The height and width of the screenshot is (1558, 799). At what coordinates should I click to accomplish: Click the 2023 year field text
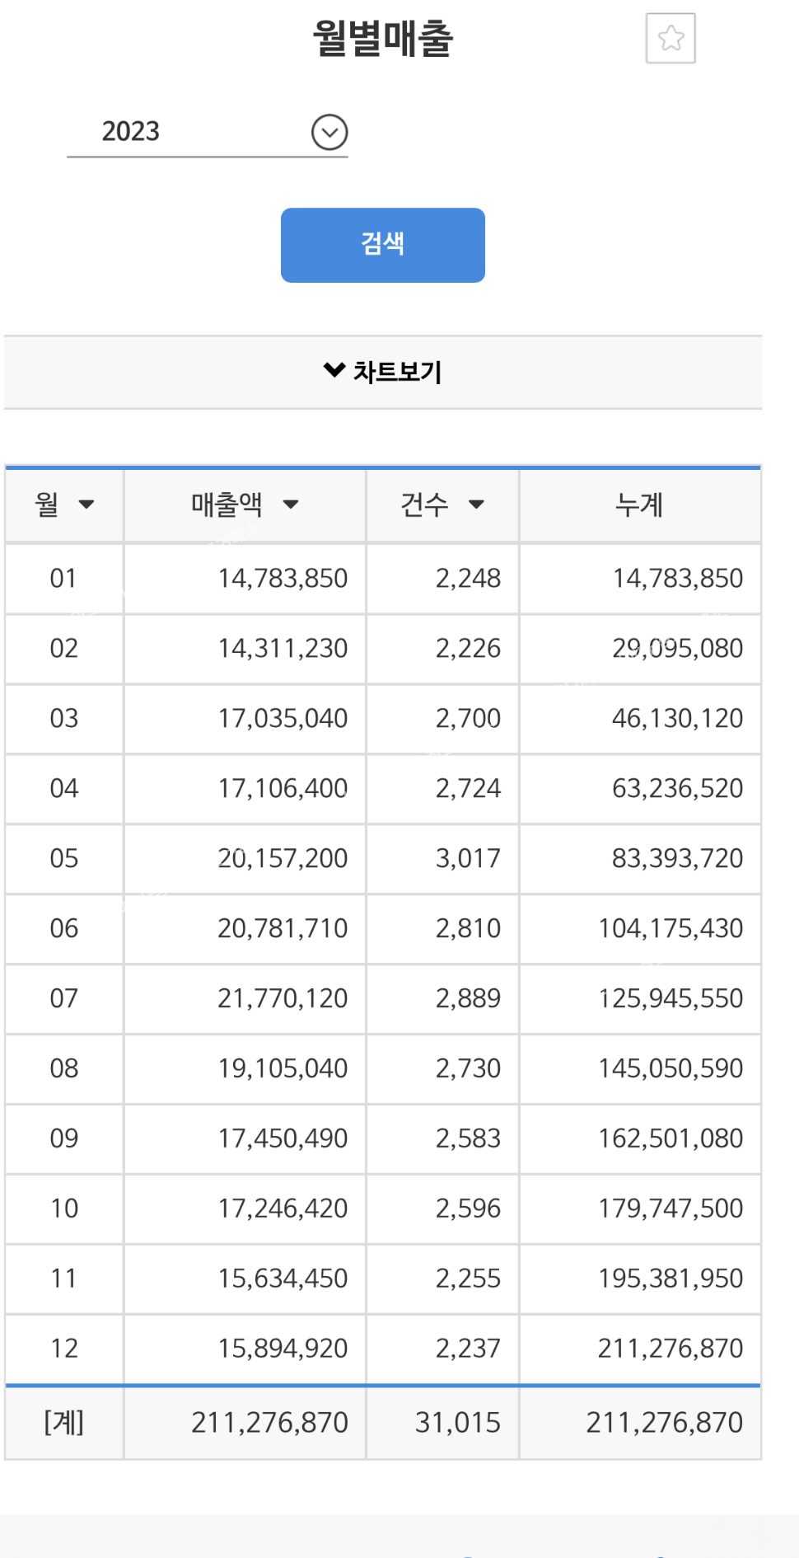tap(131, 131)
